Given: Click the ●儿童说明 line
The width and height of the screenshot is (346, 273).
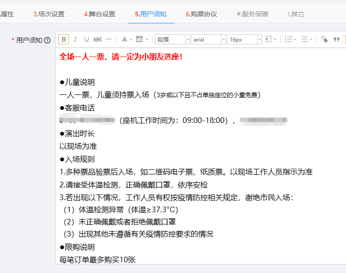Looking at the screenshot, I should (77, 82).
